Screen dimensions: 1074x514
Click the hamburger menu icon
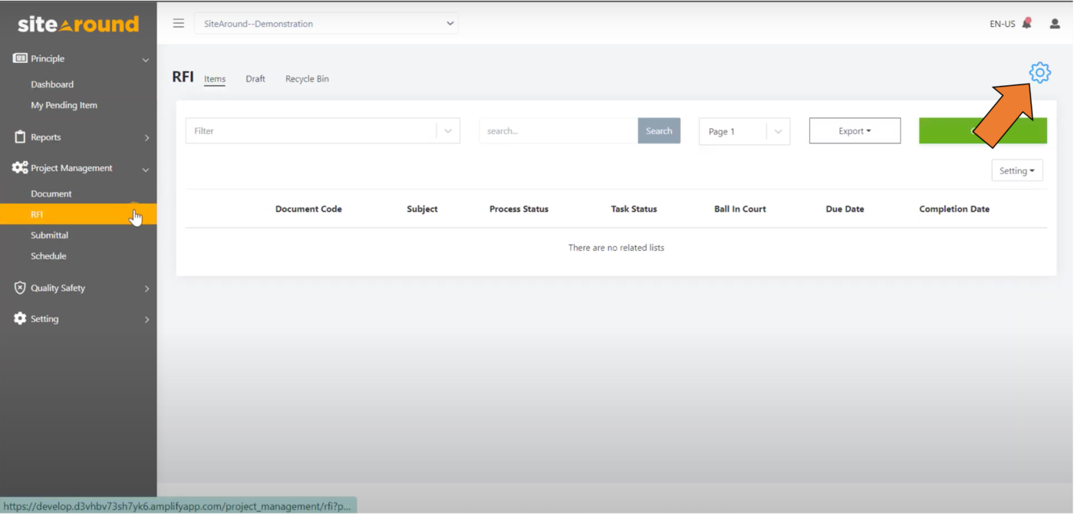(x=178, y=23)
